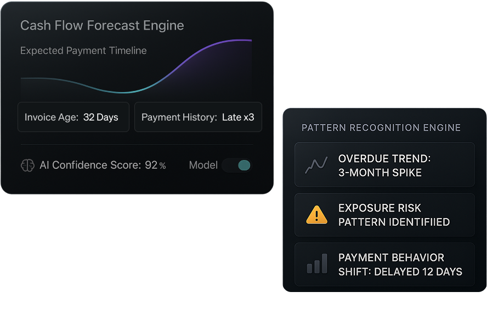Click the yellow warning triangle icon
Image resolution: width=487 pixels, height=326 pixels.
(316, 215)
